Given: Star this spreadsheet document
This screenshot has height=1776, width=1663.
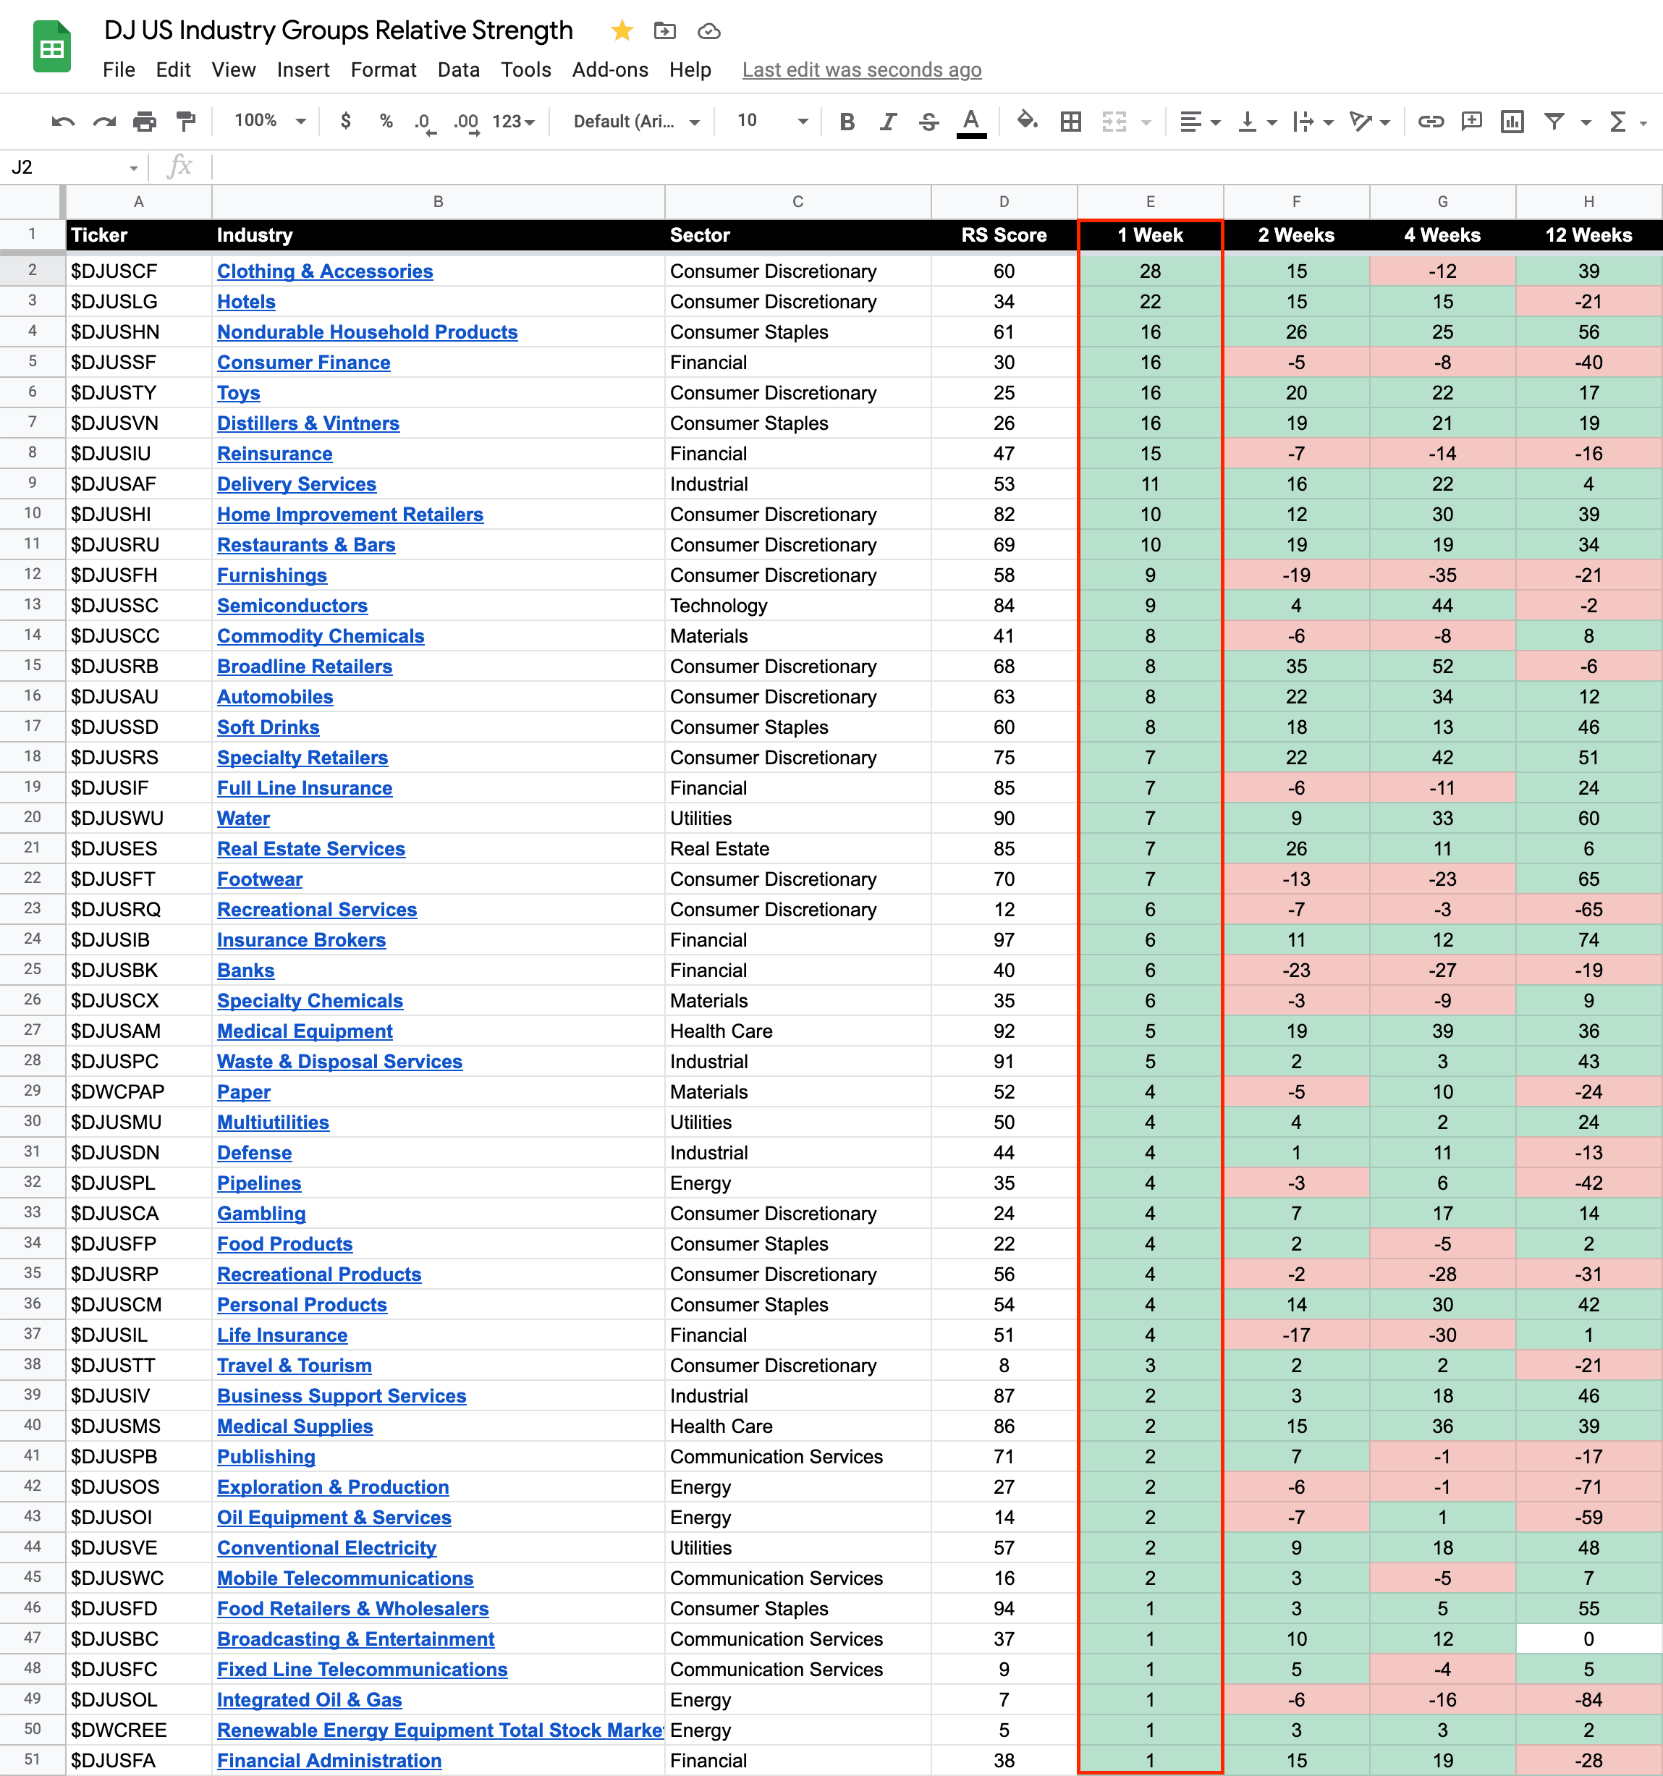Looking at the screenshot, I should click(622, 31).
